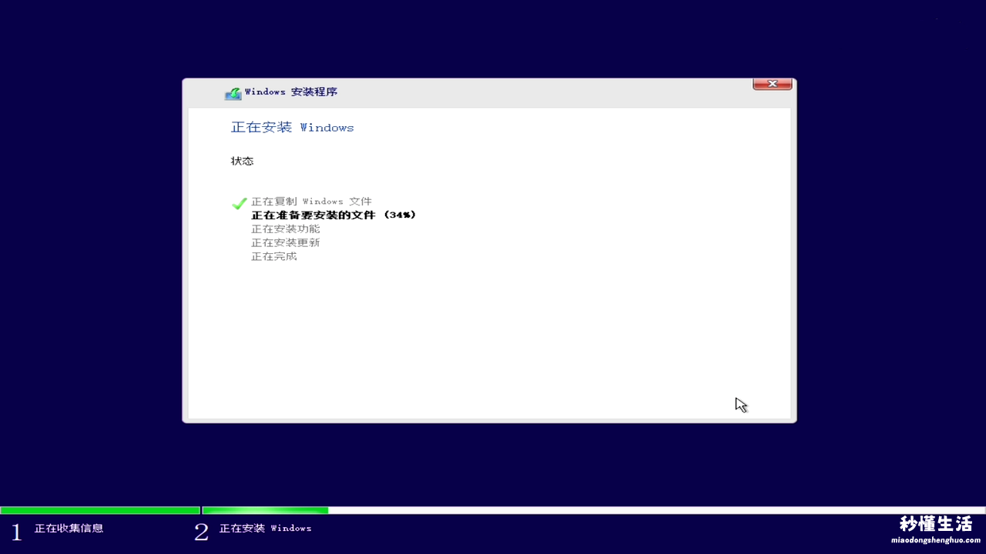
Task: Click the stage number 1 at bottom
Action: pyautogui.click(x=16, y=532)
